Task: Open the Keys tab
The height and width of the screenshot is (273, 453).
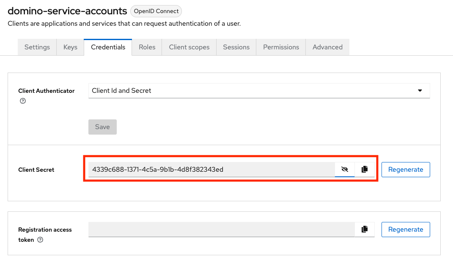Action: [70, 47]
